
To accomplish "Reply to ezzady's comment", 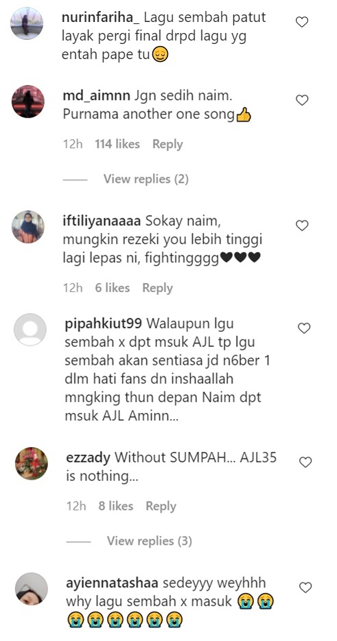I will (161, 506).
